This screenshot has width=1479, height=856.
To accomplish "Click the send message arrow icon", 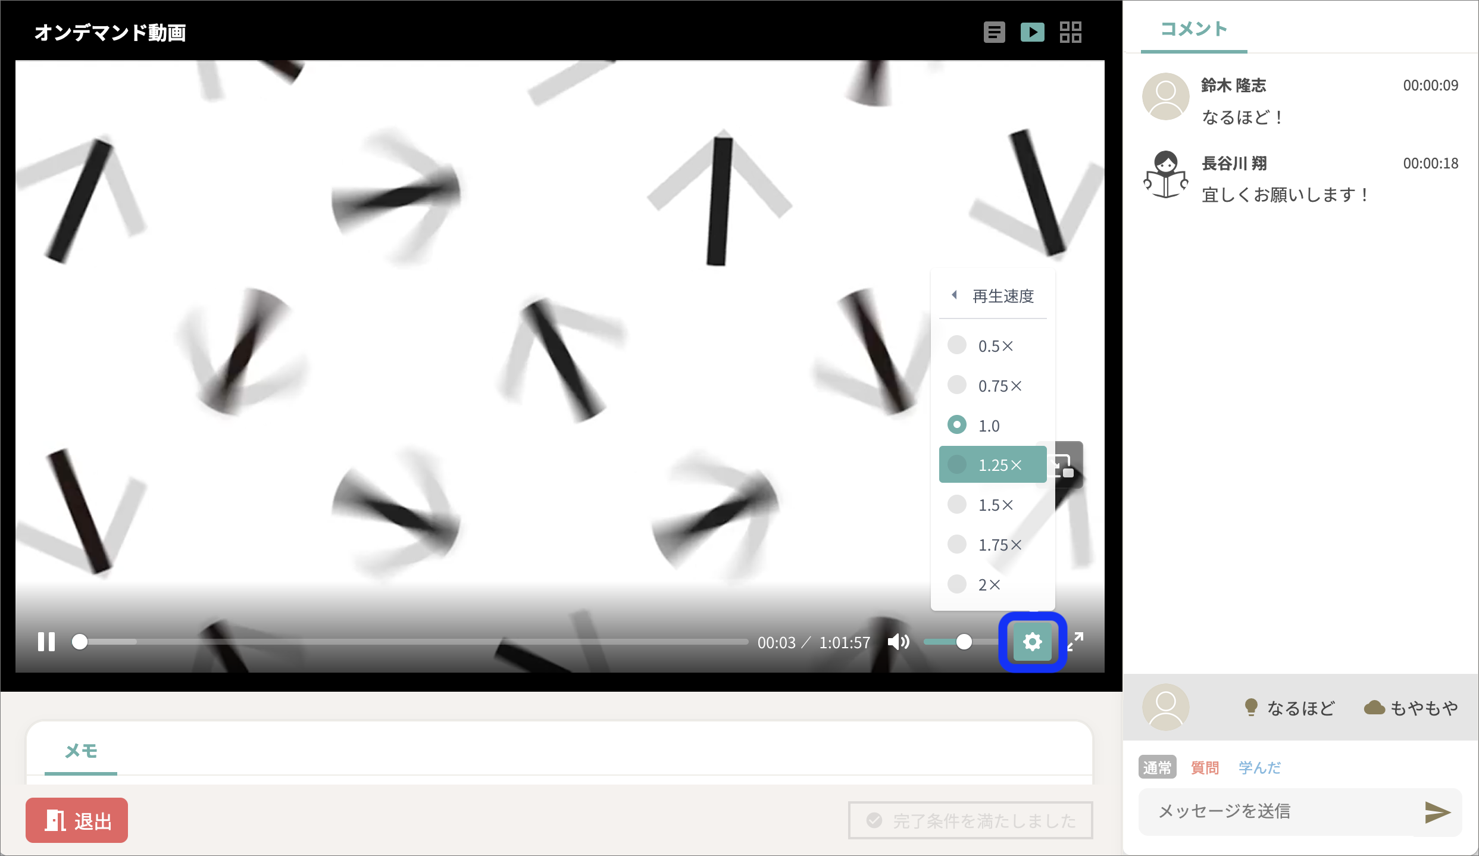I will tap(1437, 812).
